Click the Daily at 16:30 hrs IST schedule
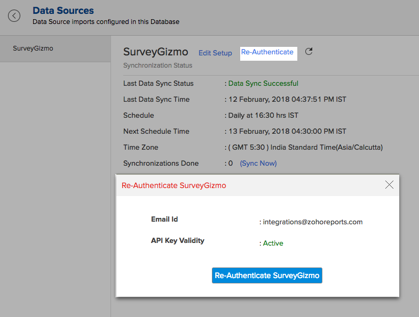This screenshot has width=419, height=317. [x=263, y=116]
